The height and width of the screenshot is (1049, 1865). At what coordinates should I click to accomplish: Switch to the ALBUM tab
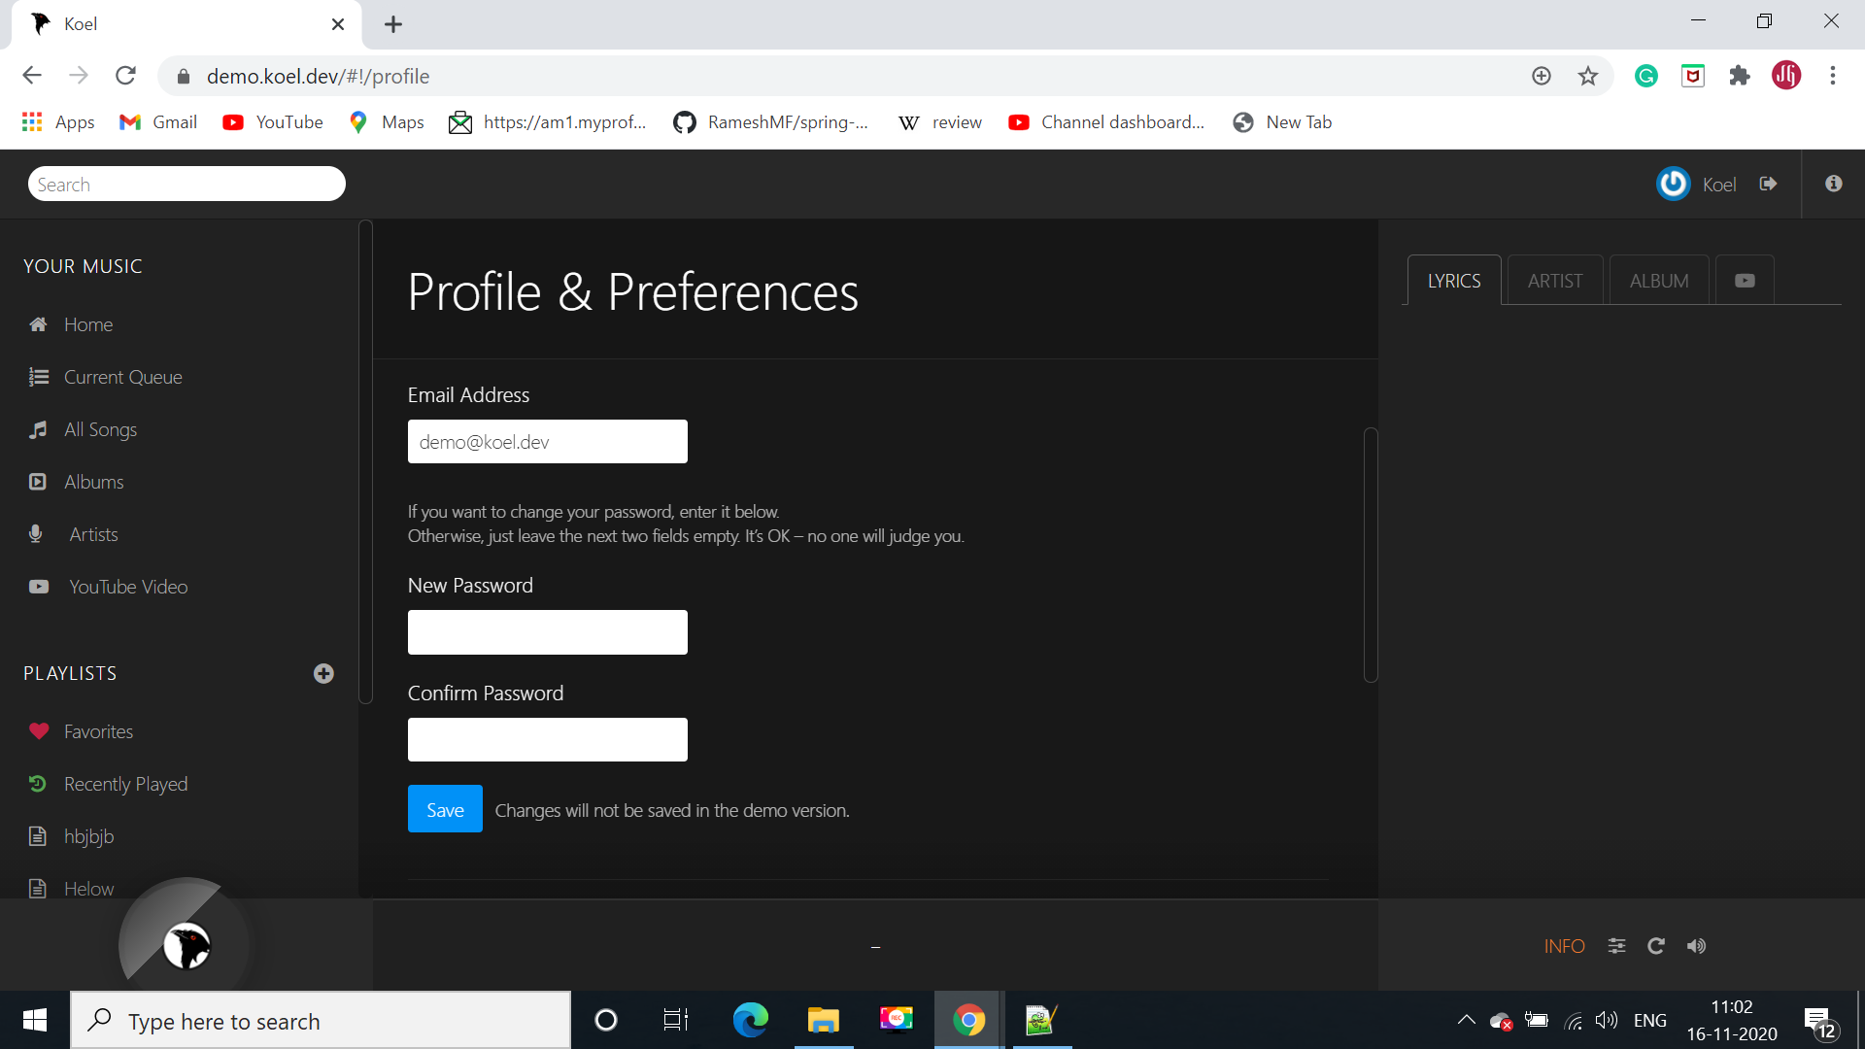(1658, 281)
